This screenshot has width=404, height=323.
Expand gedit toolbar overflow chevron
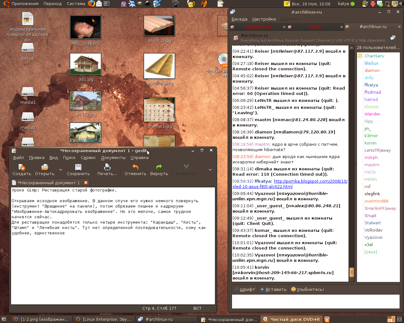[x=210, y=170]
